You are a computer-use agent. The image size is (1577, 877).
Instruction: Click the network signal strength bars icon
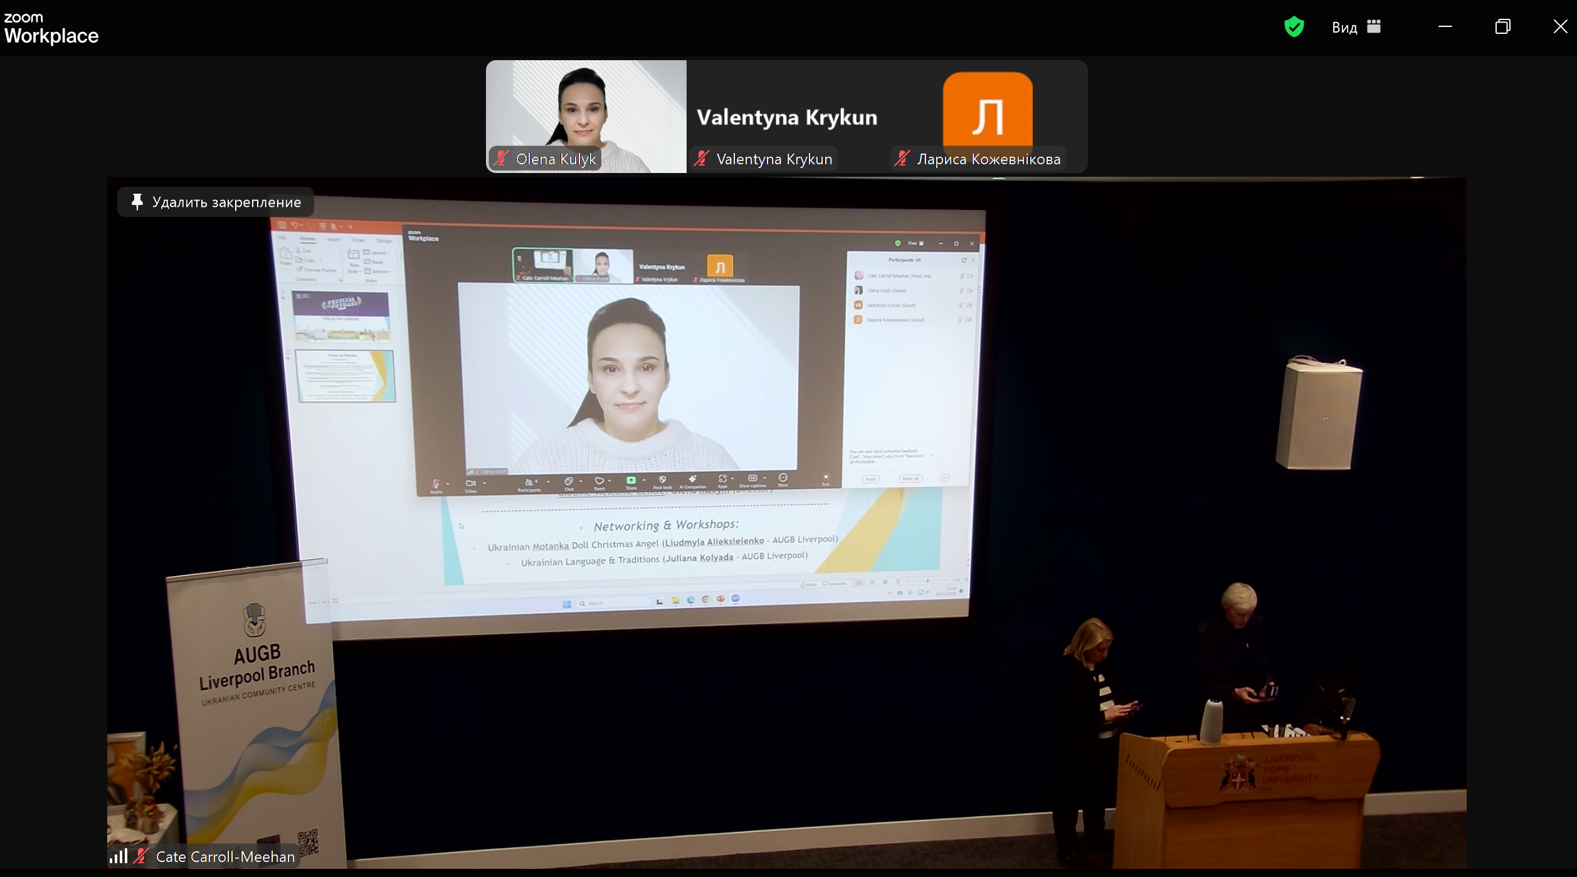(119, 856)
